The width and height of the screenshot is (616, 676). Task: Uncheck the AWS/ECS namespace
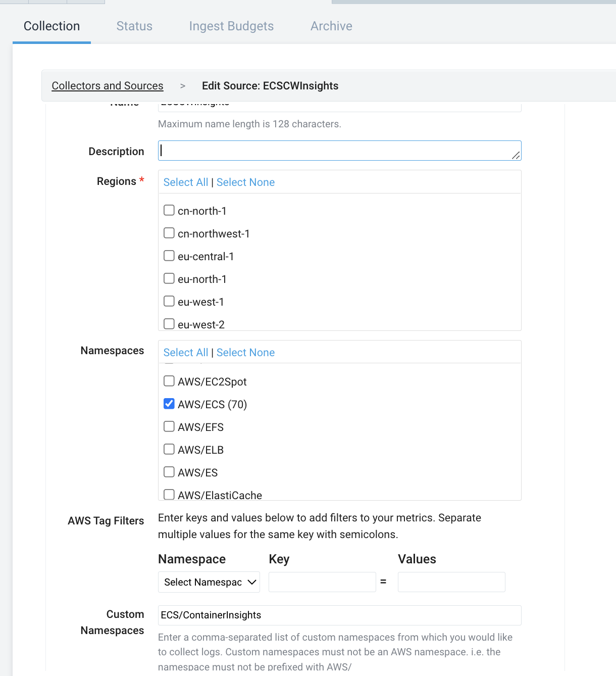[x=169, y=403]
